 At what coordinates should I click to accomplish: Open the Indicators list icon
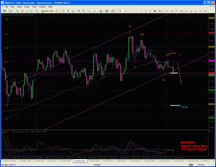click(101, 11)
